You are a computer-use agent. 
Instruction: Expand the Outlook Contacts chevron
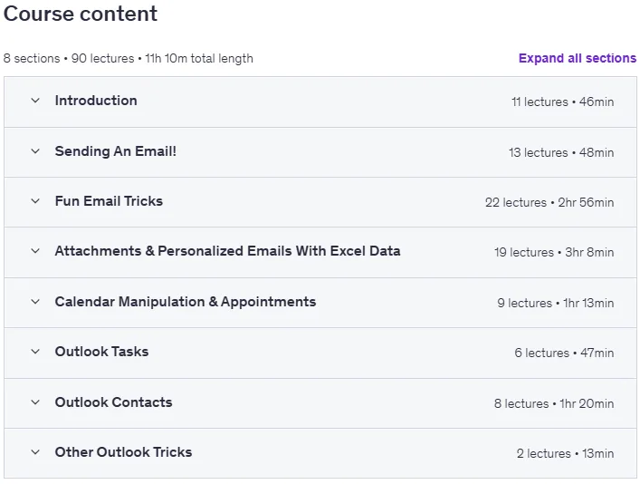(35, 402)
